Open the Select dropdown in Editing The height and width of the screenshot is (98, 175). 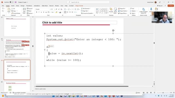(x=133, y=13)
